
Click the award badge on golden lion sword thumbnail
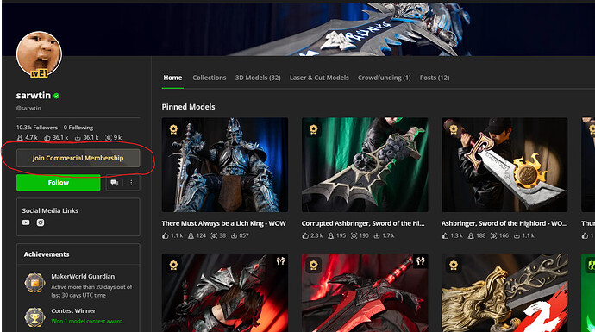(x=454, y=265)
